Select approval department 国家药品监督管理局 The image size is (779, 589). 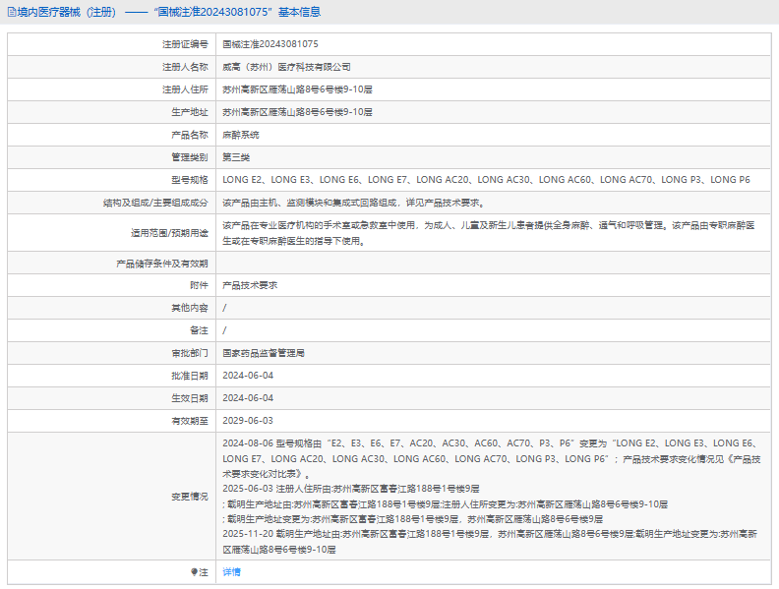pyautogui.click(x=264, y=353)
